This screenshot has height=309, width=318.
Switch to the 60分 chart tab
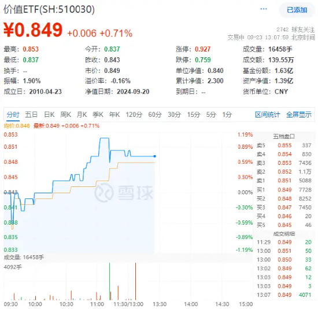[x=155, y=115]
